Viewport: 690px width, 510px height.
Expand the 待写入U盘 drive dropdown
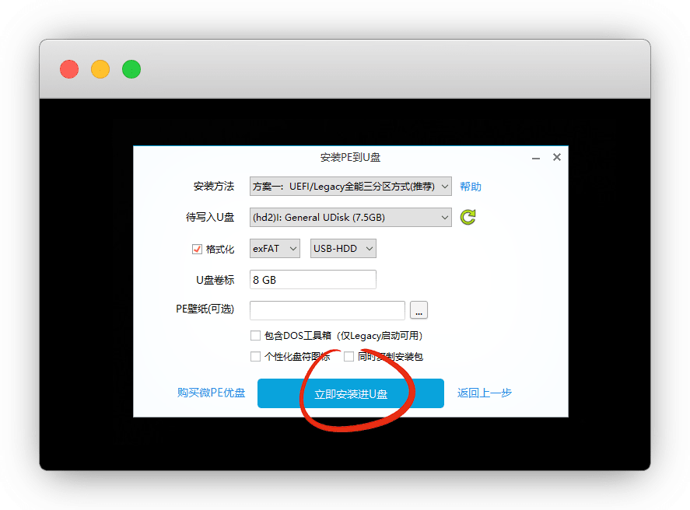350,218
